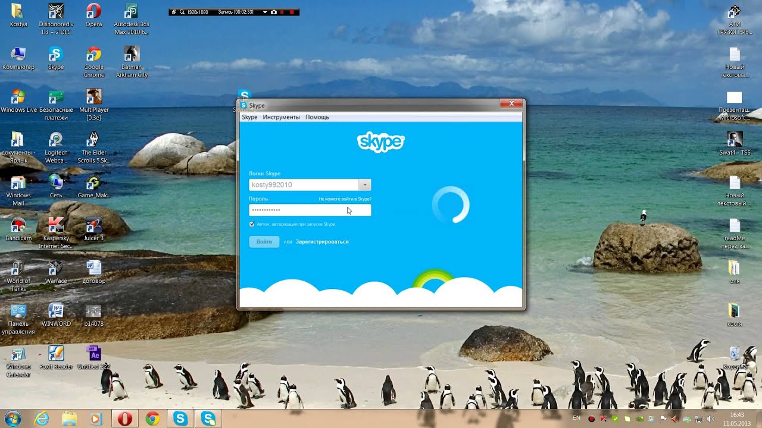The height and width of the screenshot is (428, 762).
Task: Select the Dishonored desktop shortcut
Action: click(x=56, y=19)
